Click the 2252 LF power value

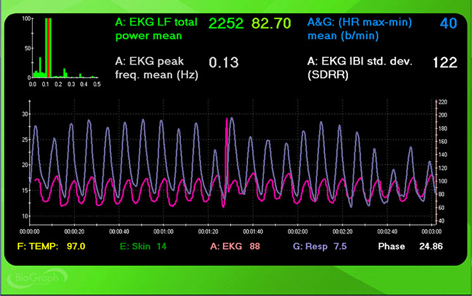tap(226, 24)
